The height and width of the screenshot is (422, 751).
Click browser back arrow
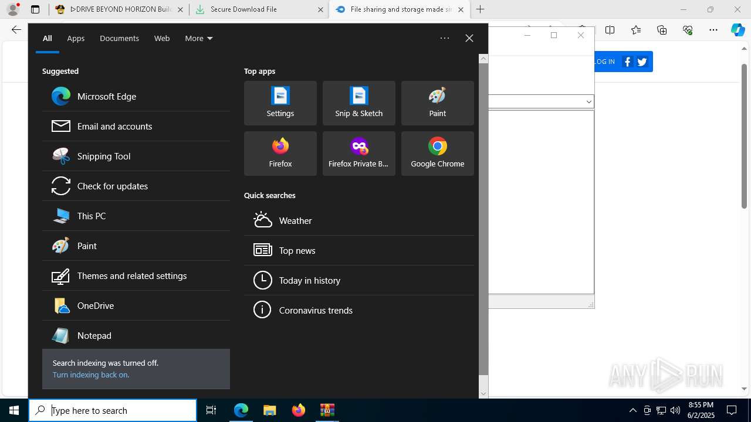point(16,30)
